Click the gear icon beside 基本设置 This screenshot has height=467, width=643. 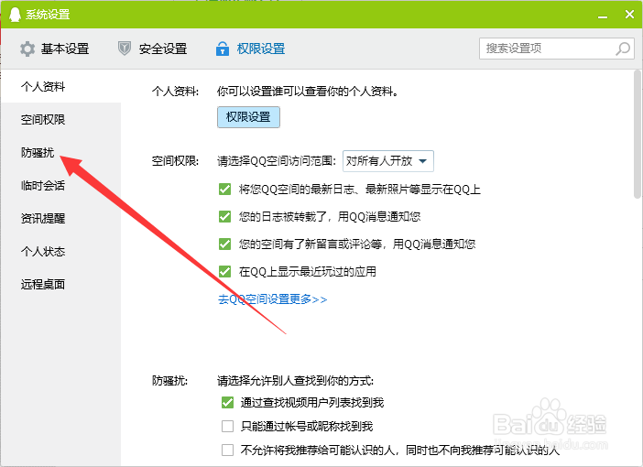click(x=27, y=49)
